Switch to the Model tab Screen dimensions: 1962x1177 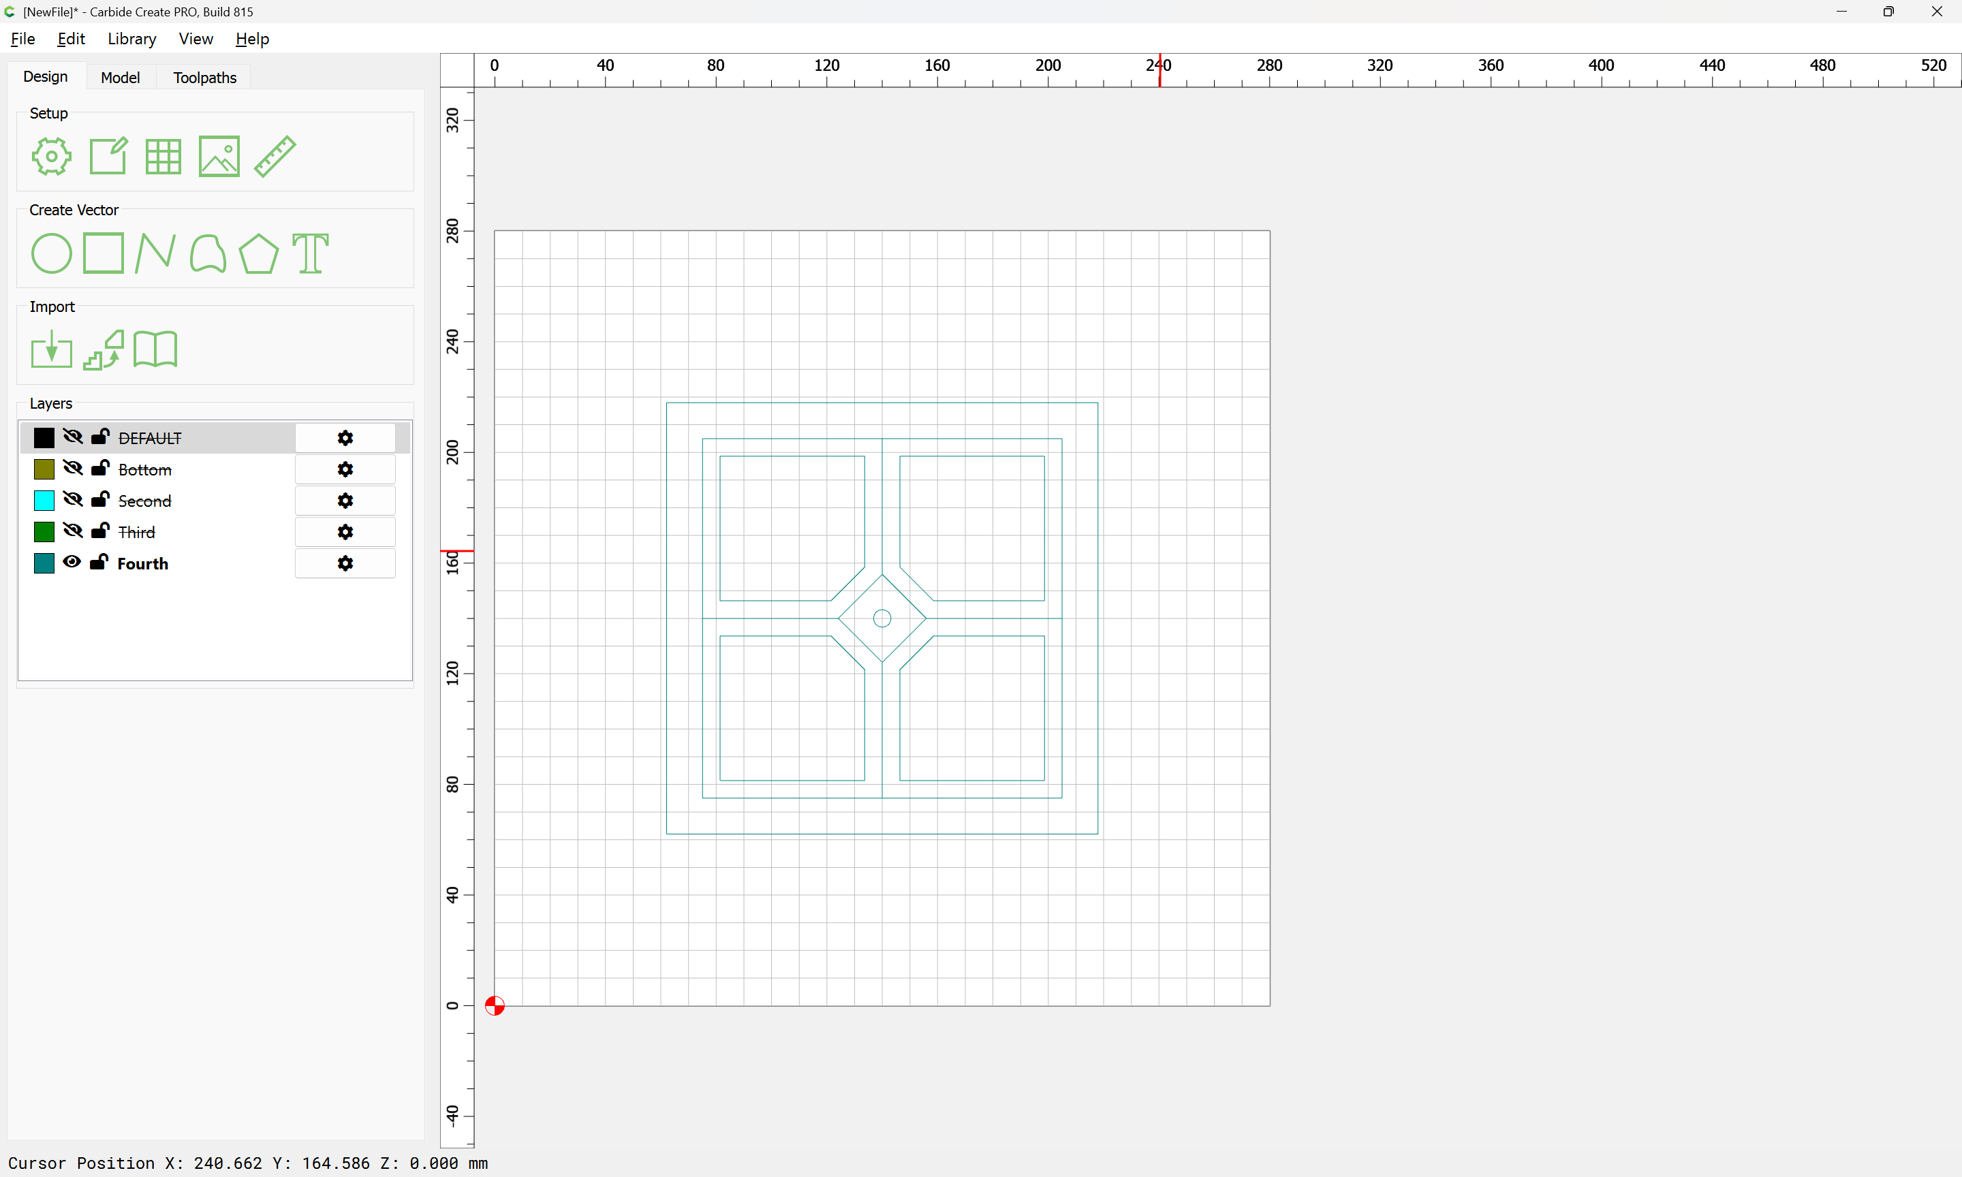coord(121,77)
